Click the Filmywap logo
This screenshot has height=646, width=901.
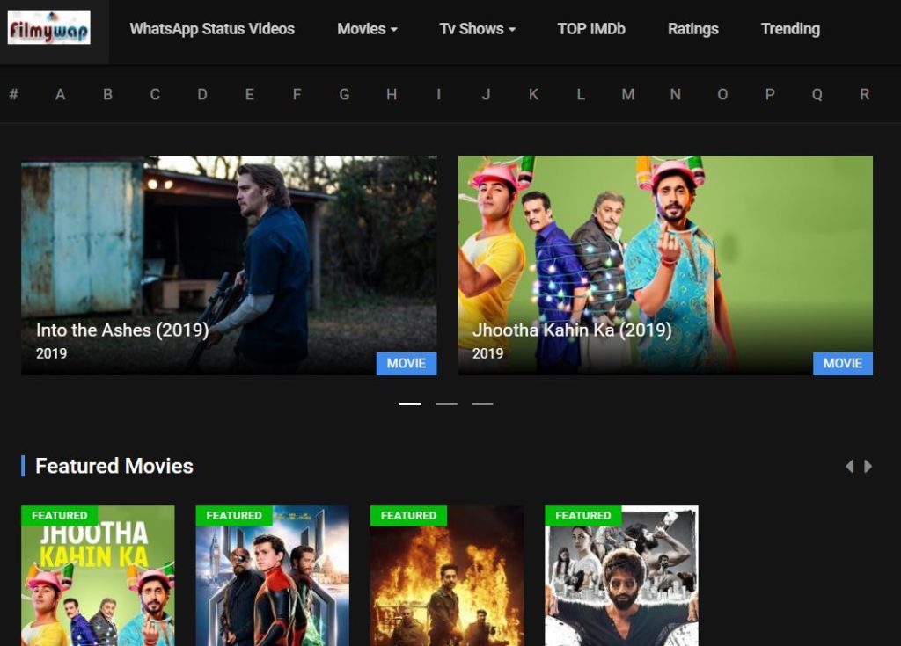point(49,28)
